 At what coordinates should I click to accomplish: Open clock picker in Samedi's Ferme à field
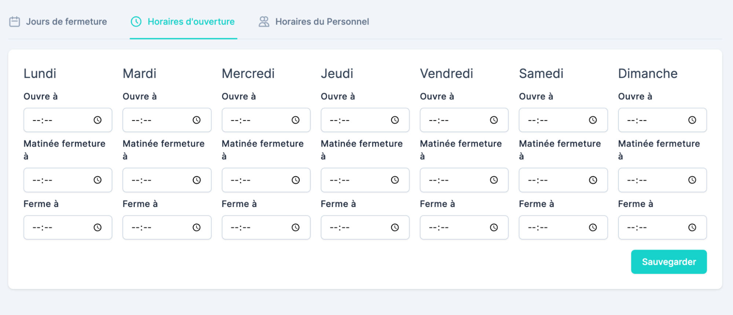[593, 227]
